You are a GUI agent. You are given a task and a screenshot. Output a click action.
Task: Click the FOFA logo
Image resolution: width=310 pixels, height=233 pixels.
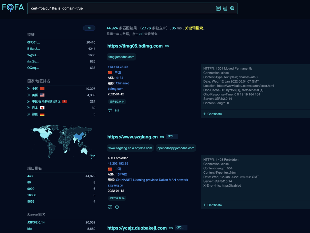(x=13, y=8)
